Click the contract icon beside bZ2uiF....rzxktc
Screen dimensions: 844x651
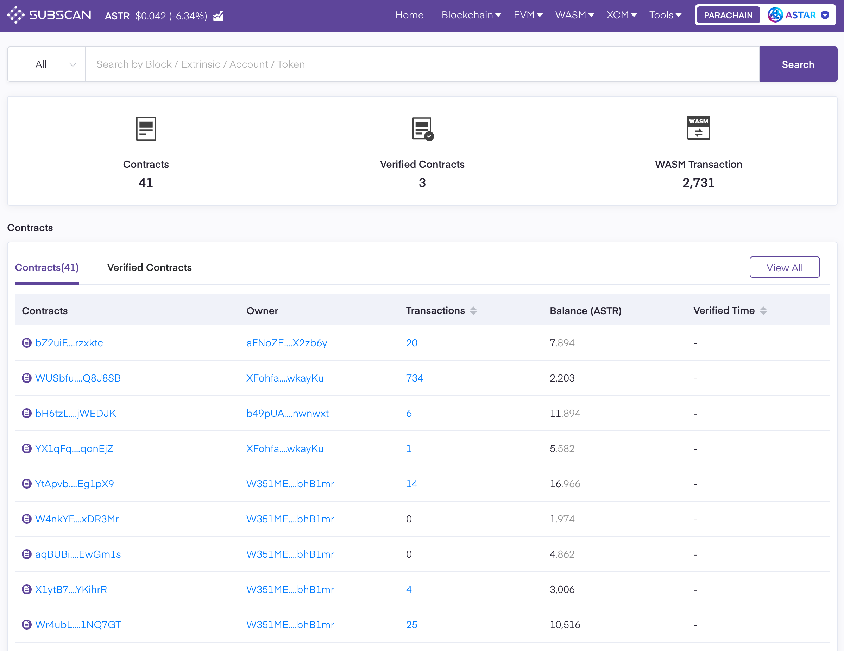[27, 343]
